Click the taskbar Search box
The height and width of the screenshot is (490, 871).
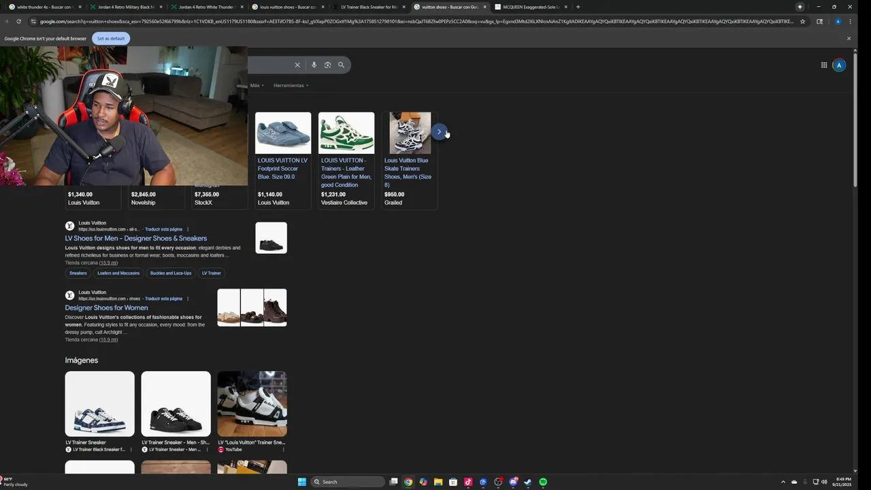pos(348,482)
